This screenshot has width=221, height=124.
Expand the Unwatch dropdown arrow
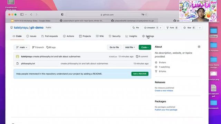161,28
